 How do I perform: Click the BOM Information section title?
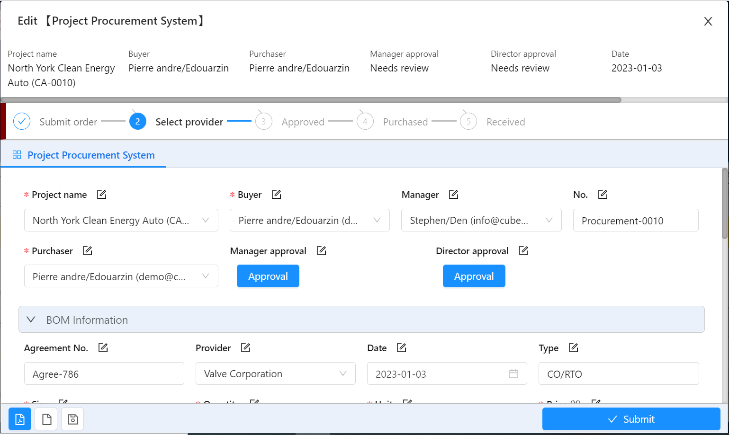(87, 320)
